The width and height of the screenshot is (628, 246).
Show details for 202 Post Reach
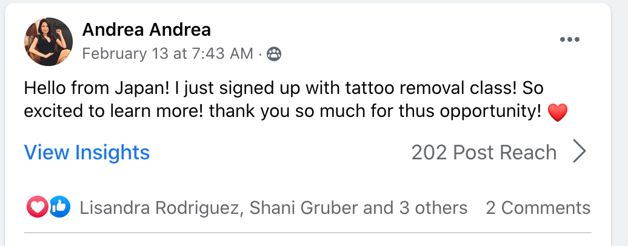[x=484, y=152]
